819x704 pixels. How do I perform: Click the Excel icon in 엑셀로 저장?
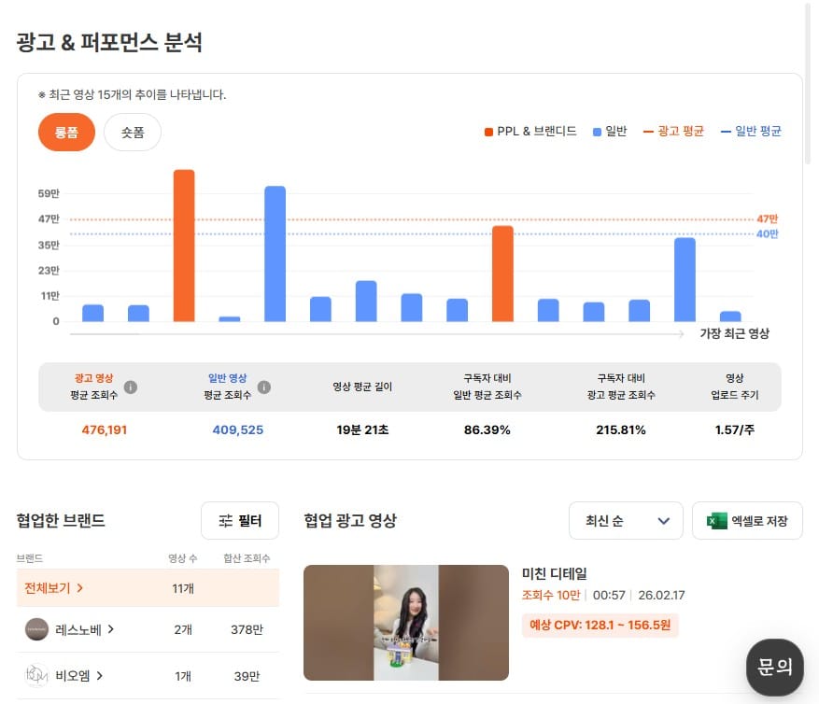coord(716,521)
